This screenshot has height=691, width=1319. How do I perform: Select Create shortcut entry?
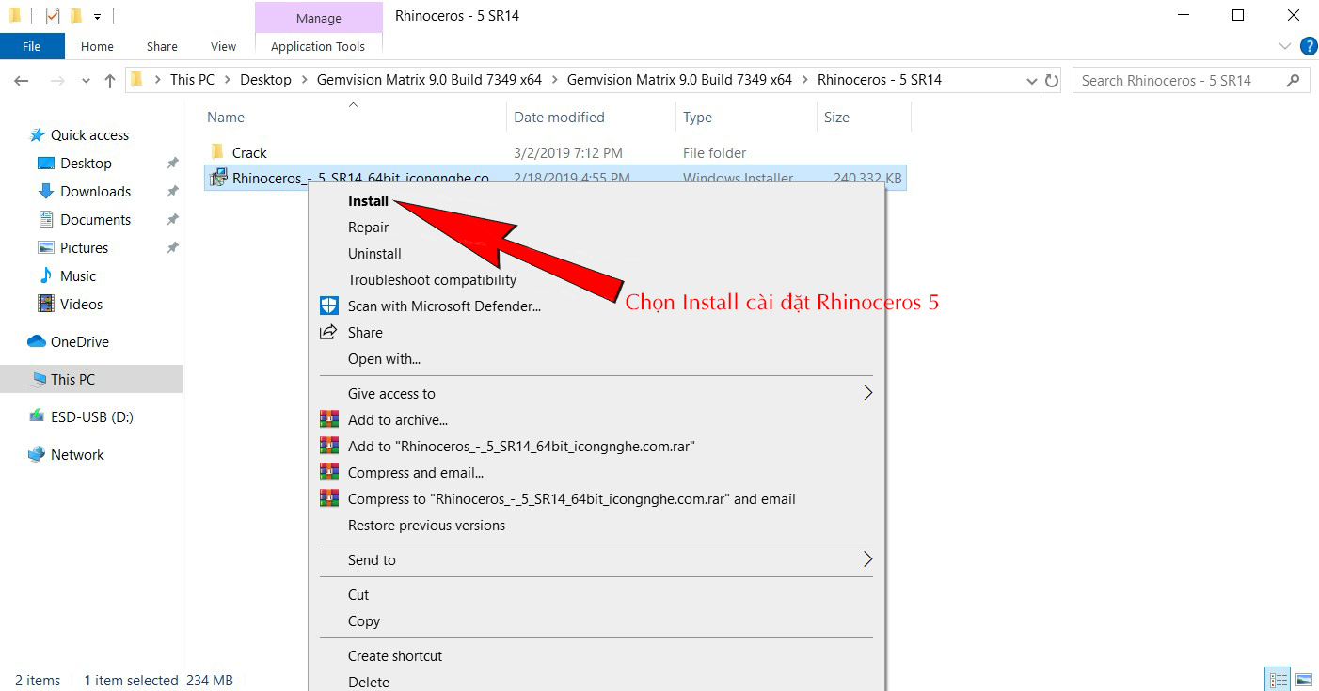pyautogui.click(x=395, y=655)
